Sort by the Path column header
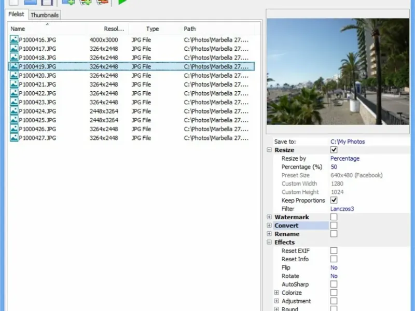Viewport: 415px width, 311px height. [190, 29]
